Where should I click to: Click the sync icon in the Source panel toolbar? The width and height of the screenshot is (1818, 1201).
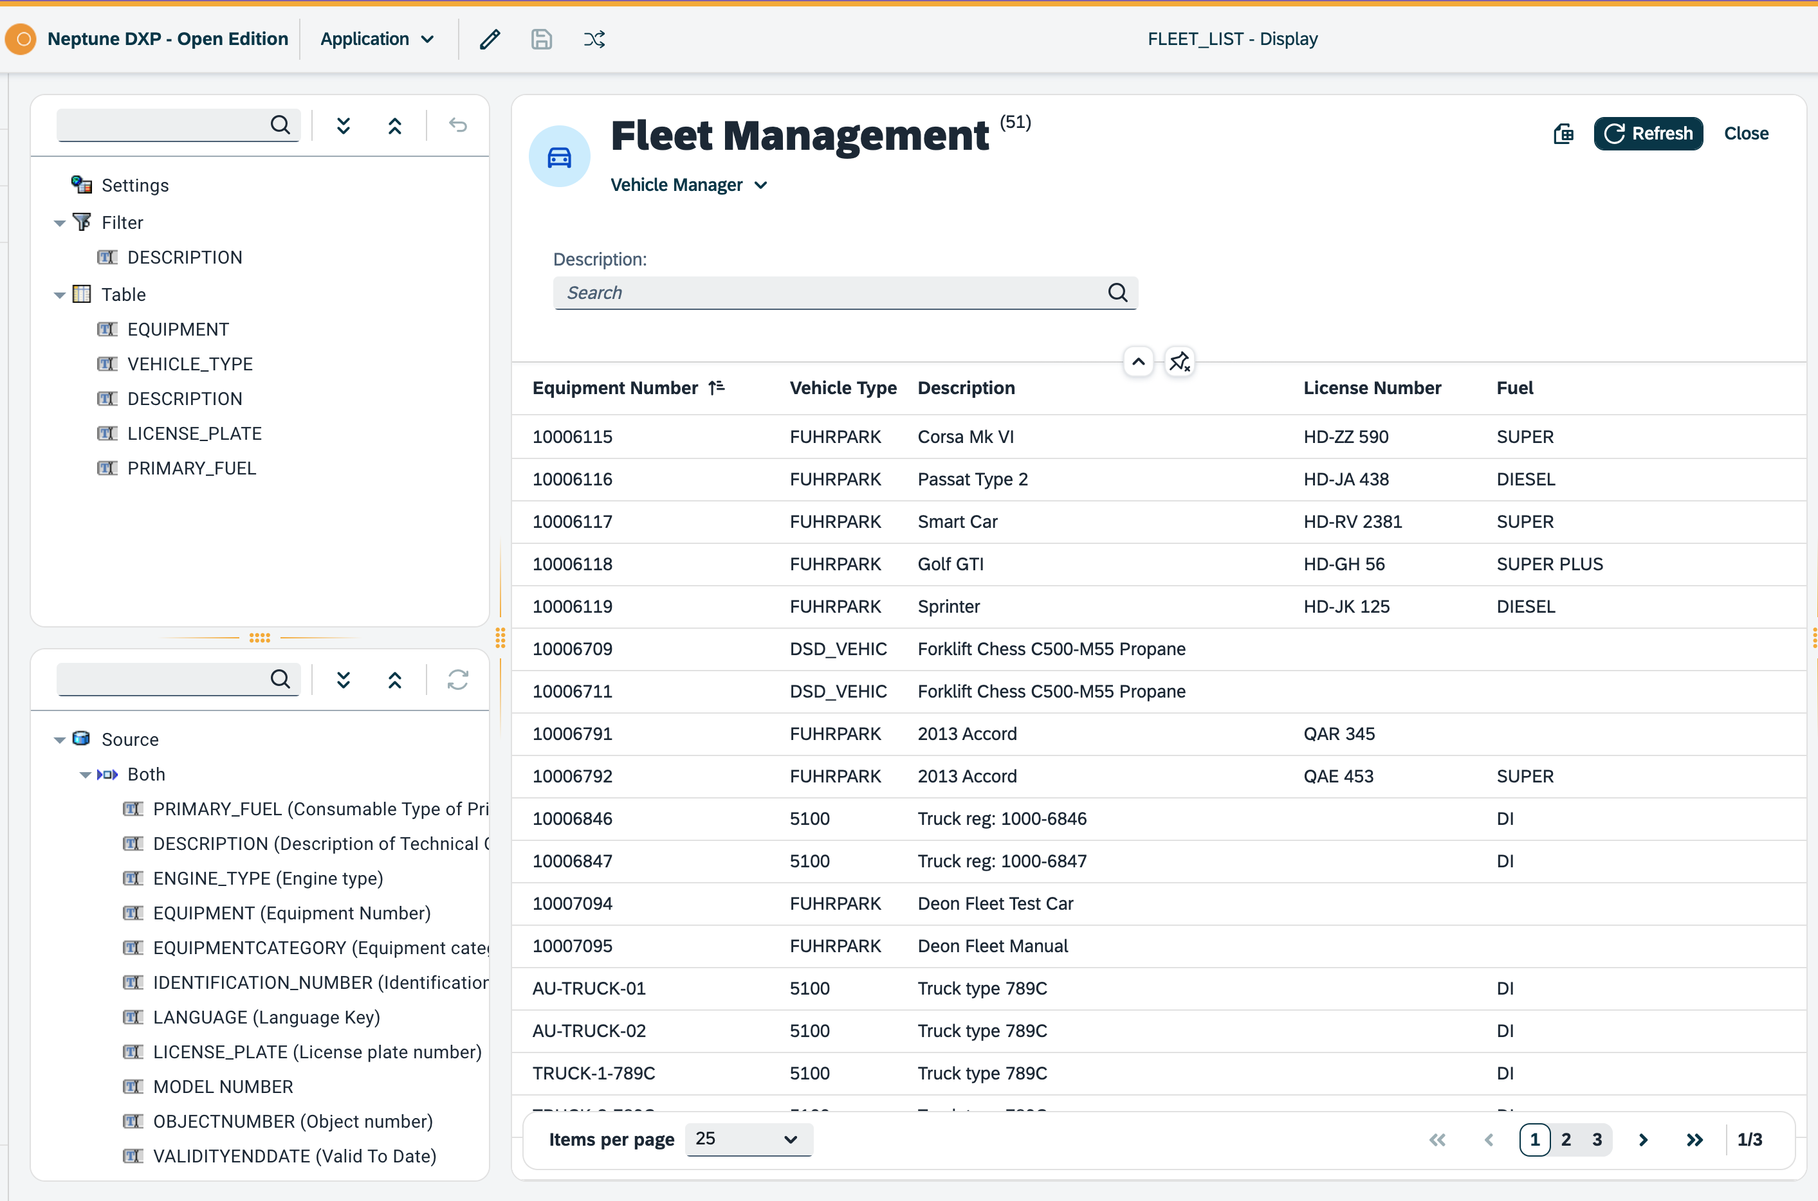click(457, 680)
